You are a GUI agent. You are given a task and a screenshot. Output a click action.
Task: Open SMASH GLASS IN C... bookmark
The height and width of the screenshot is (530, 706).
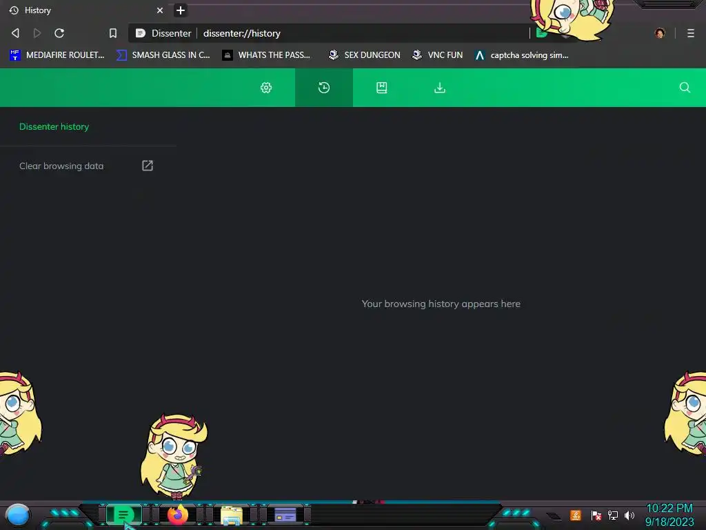[163, 55]
